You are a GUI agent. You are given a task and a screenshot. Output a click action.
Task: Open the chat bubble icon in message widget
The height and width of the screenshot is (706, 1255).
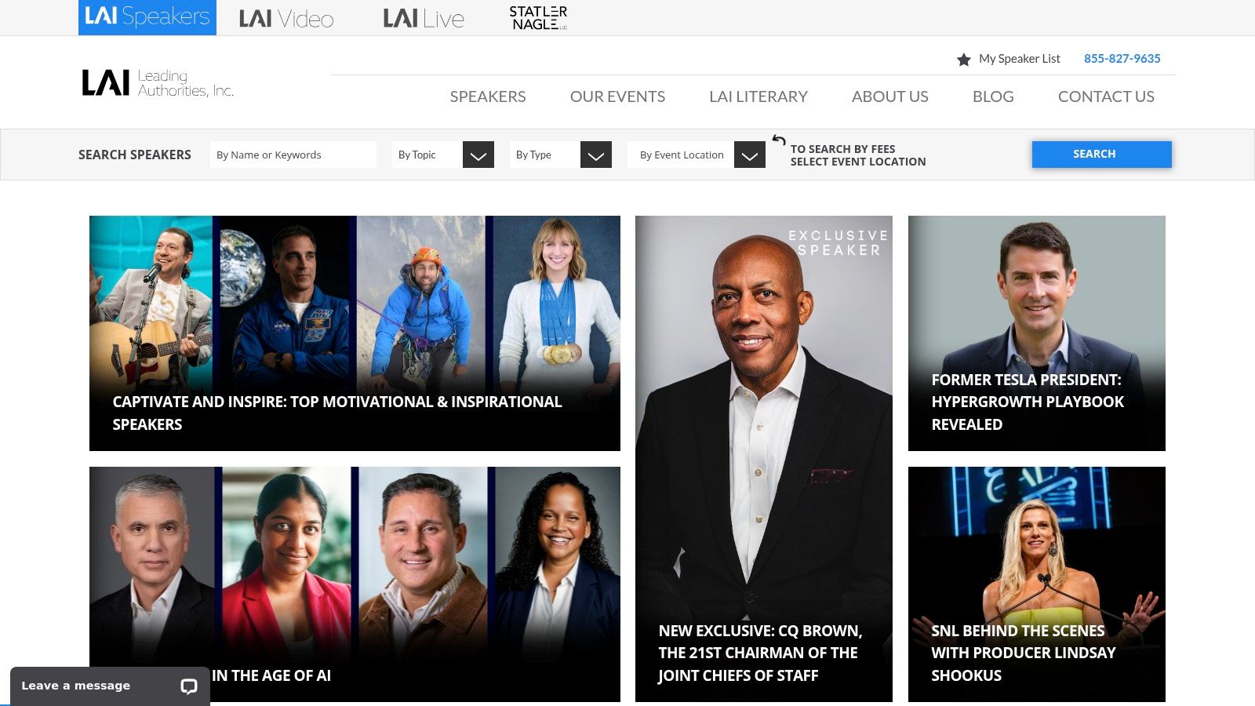click(x=189, y=686)
